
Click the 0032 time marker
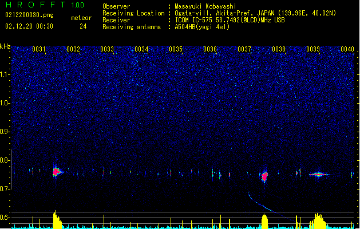73,49
